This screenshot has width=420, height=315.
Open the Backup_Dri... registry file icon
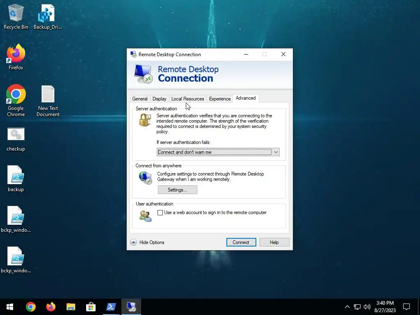click(x=48, y=16)
